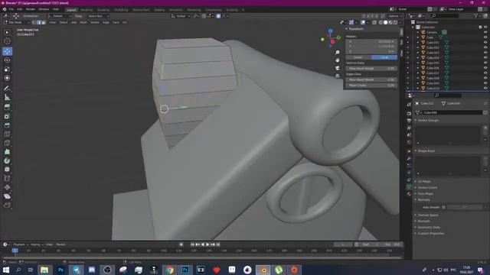Open the Options dropdown in viewport header

[395, 16]
